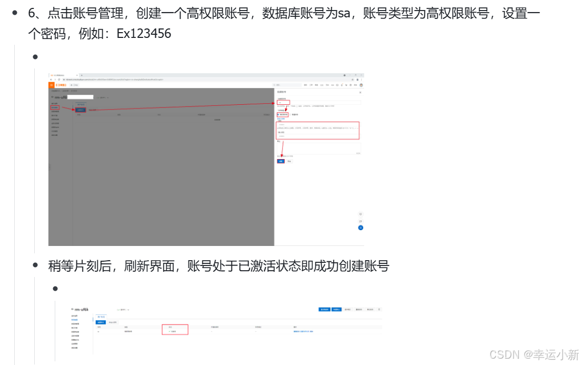This screenshot has width=581, height=365.
Task: Click the confirm password field in panel
Action: tap(319, 136)
